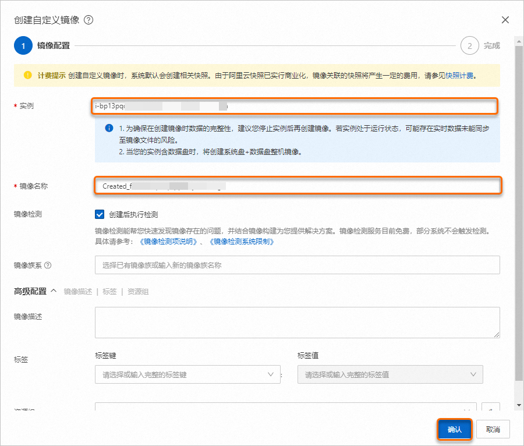
Task: Cancel with the 取消 button
Action: coord(493,429)
